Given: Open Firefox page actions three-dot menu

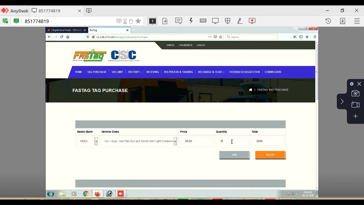Looking at the screenshot, I should click(x=210, y=37).
